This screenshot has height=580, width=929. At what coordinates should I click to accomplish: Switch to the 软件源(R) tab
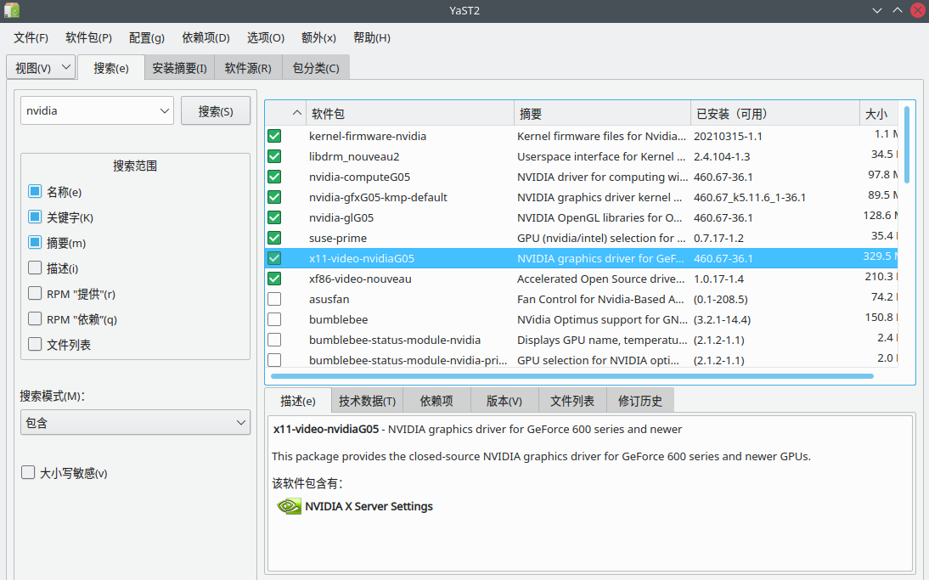click(x=248, y=68)
